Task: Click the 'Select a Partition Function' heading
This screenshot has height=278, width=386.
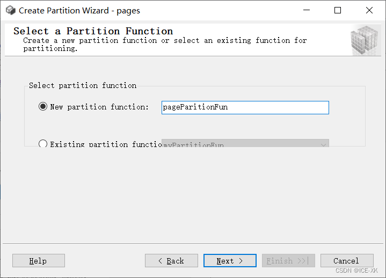Action: tap(93, 31)
